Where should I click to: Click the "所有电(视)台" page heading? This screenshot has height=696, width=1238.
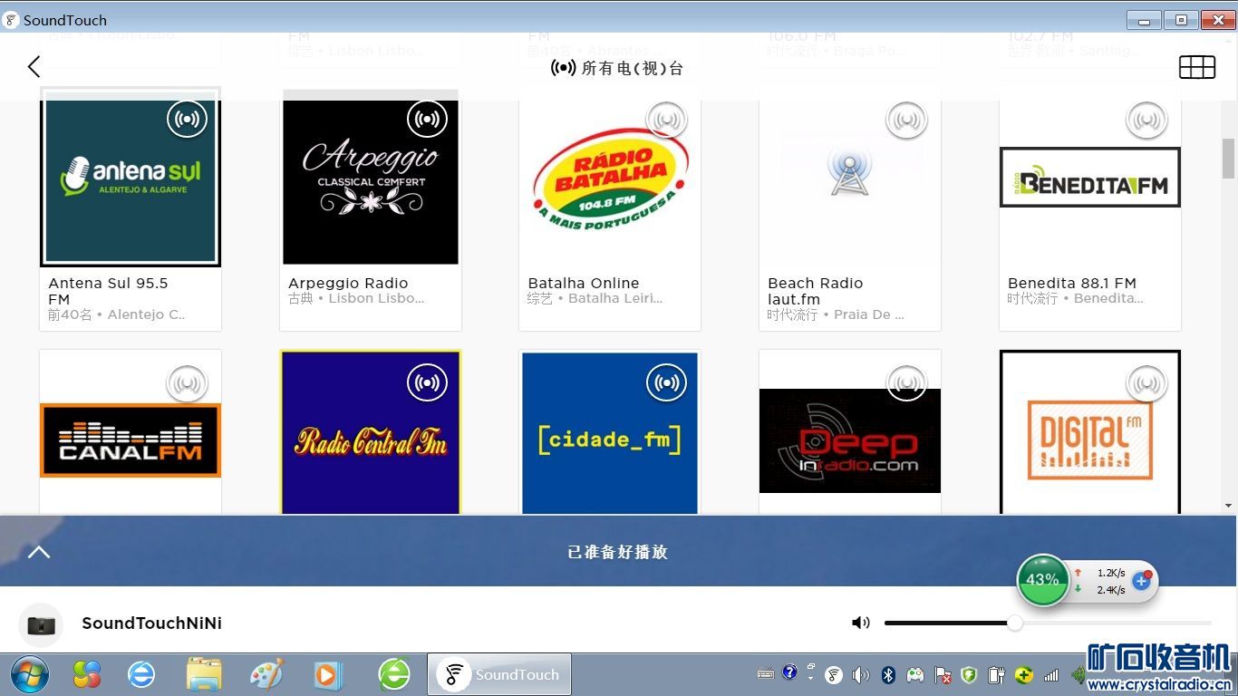[632, 68]
